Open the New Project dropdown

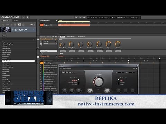pyautogui.click(x=56, y=21)
